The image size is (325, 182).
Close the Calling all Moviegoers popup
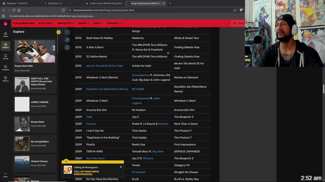pyautogui.click(x=121, y=167)
